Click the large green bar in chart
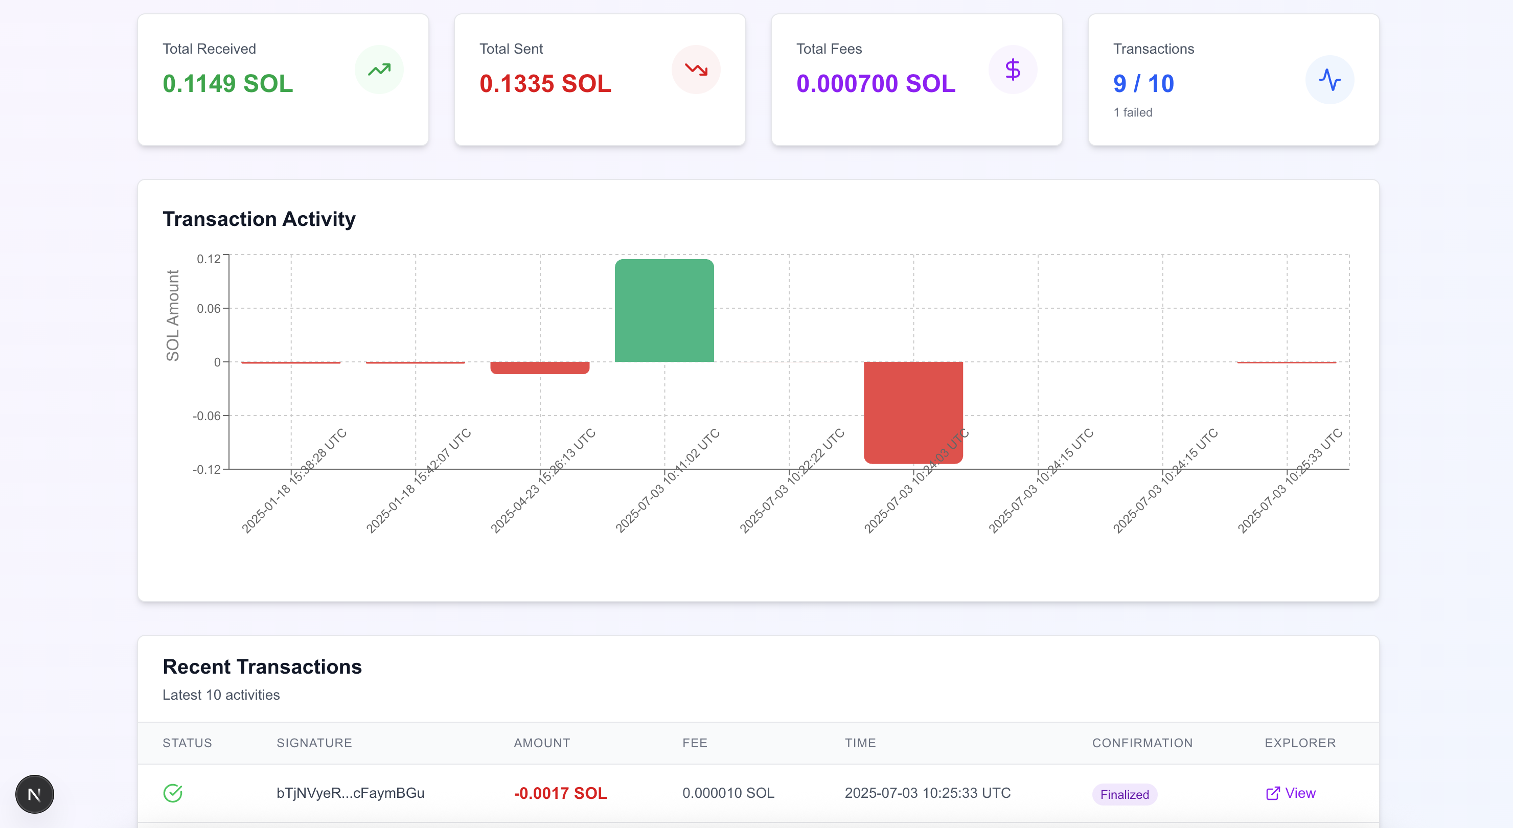Viewport: 1513px width, 828px height. point(664,311)
